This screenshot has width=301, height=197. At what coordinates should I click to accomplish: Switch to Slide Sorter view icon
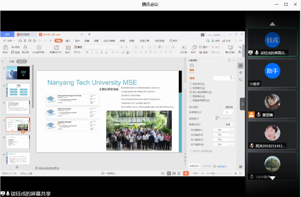[174, 173]
